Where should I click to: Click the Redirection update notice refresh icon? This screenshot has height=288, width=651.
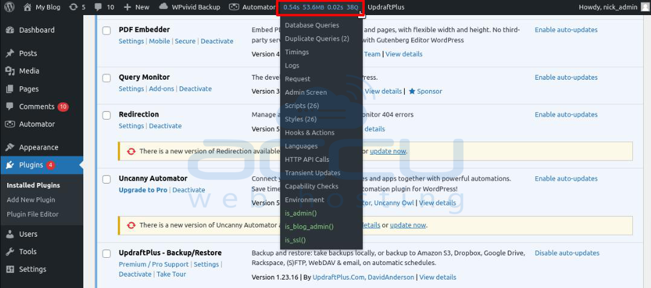(131, 152)
